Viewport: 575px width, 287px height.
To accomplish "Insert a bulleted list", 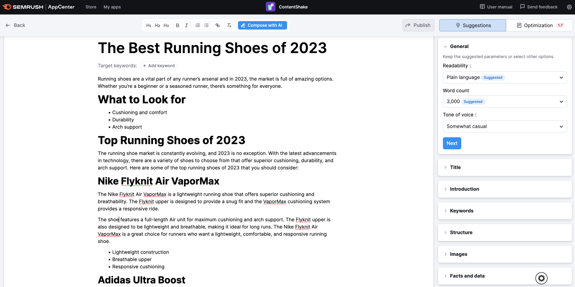I will click(207, 25).
